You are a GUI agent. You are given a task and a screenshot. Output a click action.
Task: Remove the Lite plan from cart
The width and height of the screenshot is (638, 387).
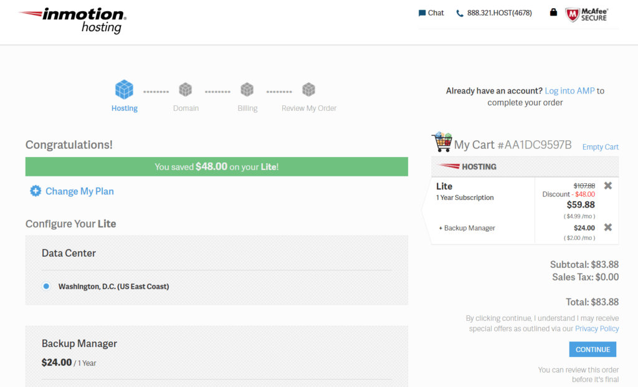tap(608, 186)
